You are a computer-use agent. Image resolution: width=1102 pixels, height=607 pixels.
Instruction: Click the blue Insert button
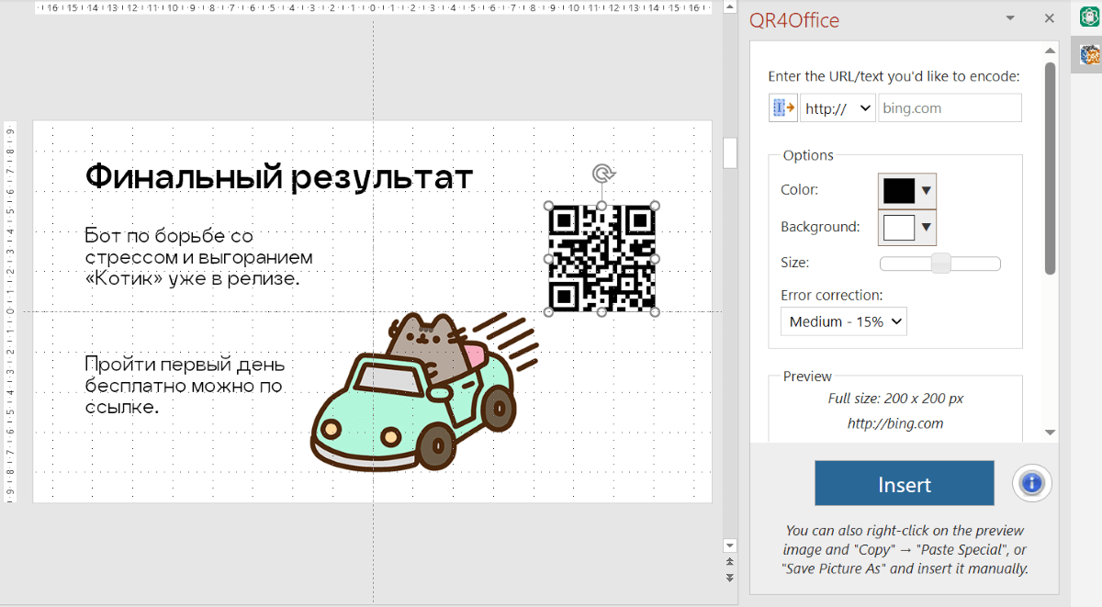pos(905,483)
